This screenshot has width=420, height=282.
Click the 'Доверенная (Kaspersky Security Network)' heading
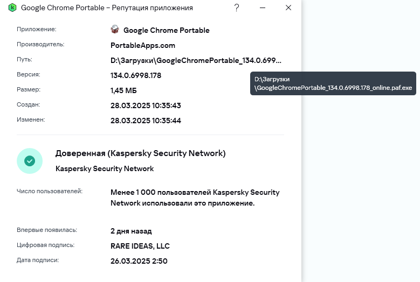coord(140,153)
